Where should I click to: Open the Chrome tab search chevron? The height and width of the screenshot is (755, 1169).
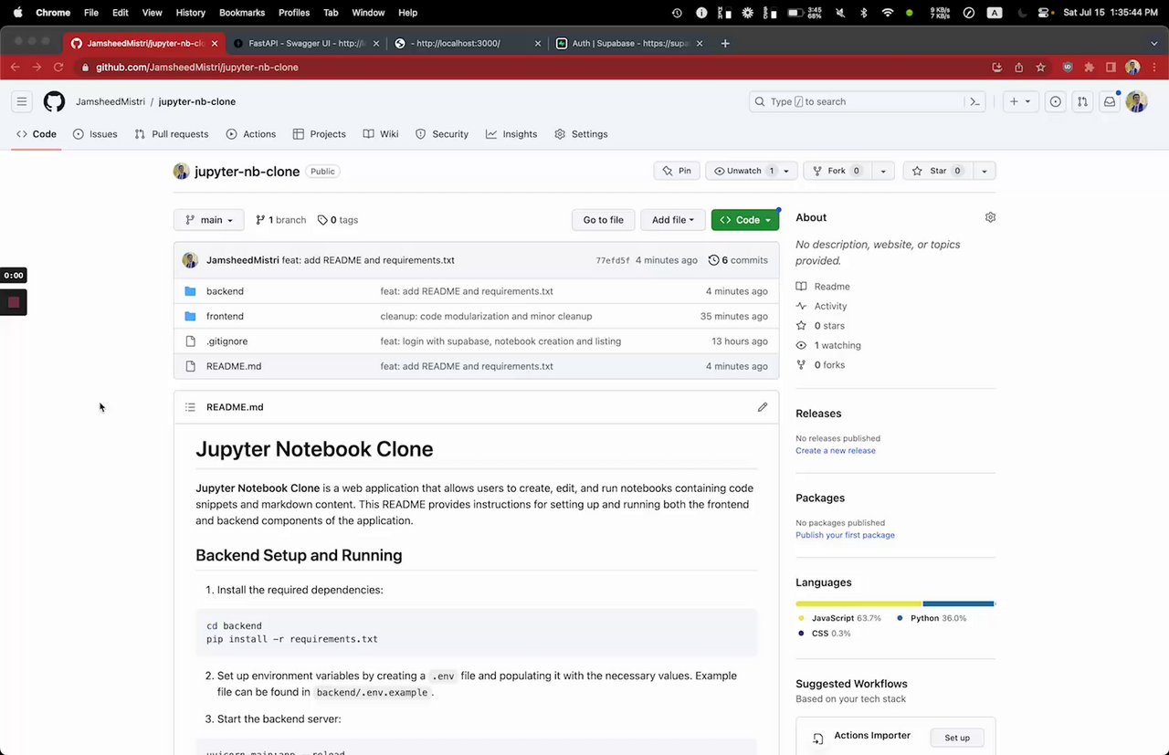click(1153, 43)
